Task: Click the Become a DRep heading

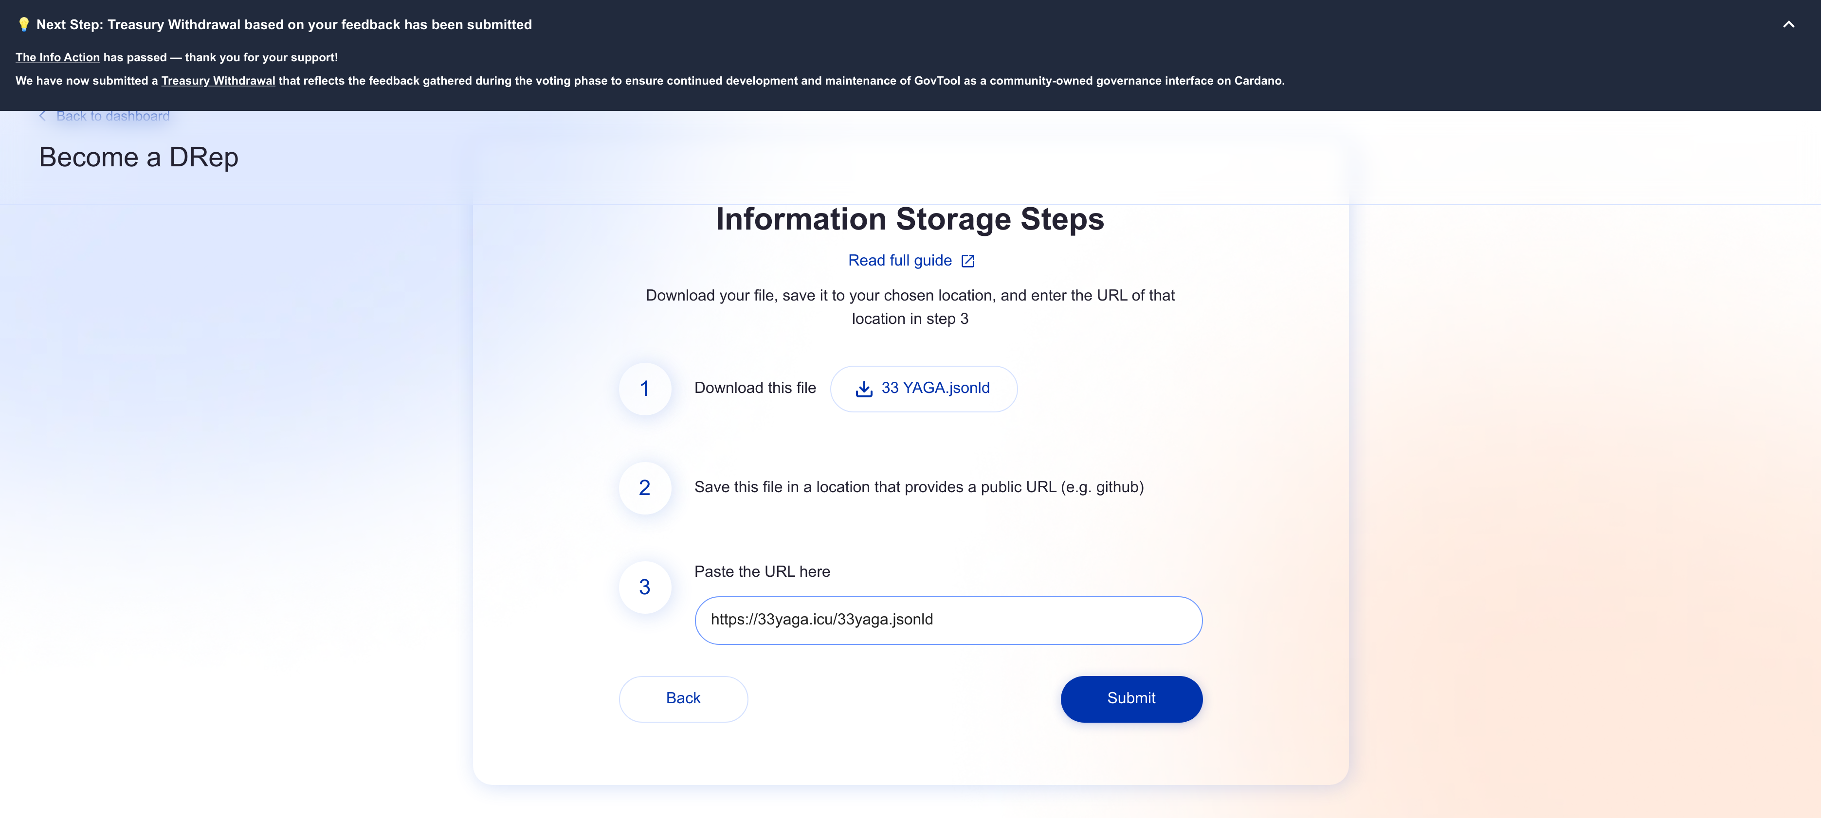Action: click(x=139, y=157)
